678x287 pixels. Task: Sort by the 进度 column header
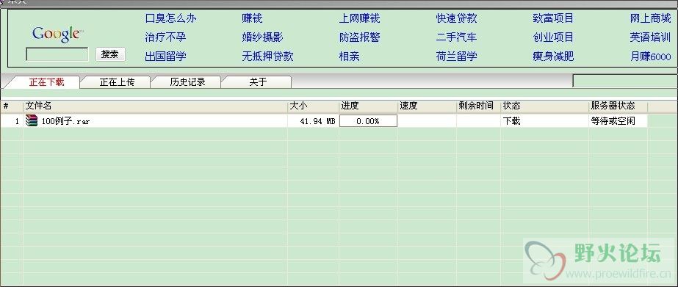[369, 106]
